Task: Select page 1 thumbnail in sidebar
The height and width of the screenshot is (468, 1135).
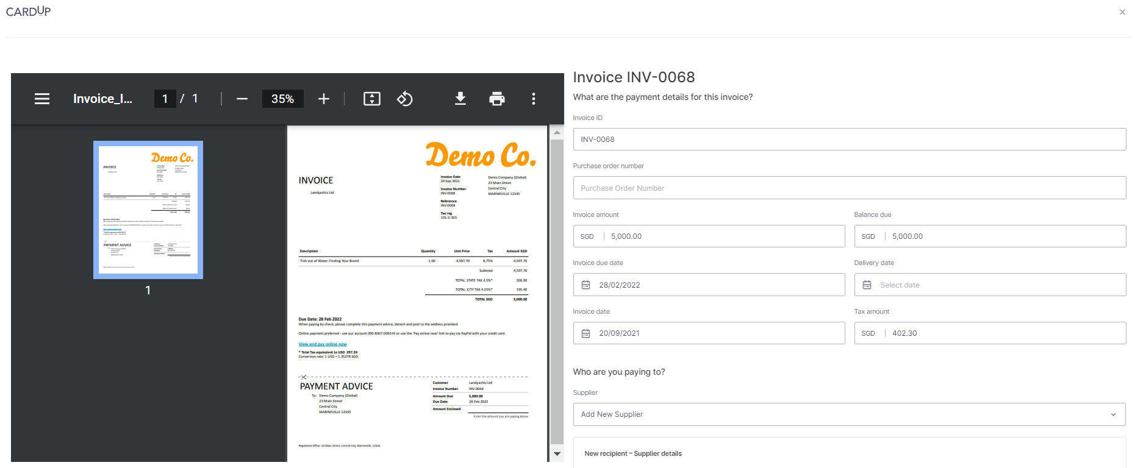Action: [x=148, y=210]
